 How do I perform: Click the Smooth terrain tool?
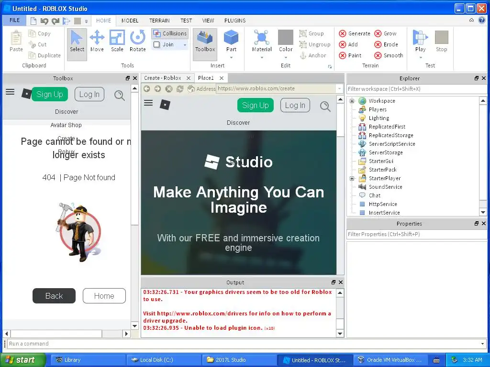[x=389, y=55]
